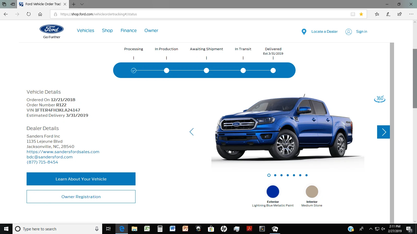Click the Share page icon
This screenshot has width=417, height=234.
(400, 14)
